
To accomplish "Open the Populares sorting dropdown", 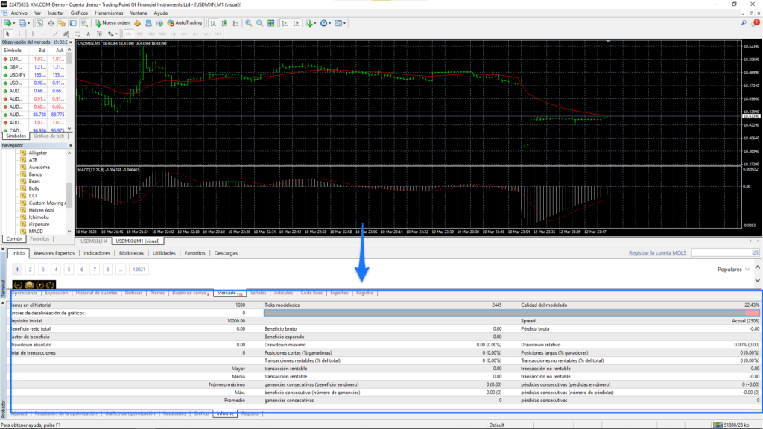I will coord(733,270).
